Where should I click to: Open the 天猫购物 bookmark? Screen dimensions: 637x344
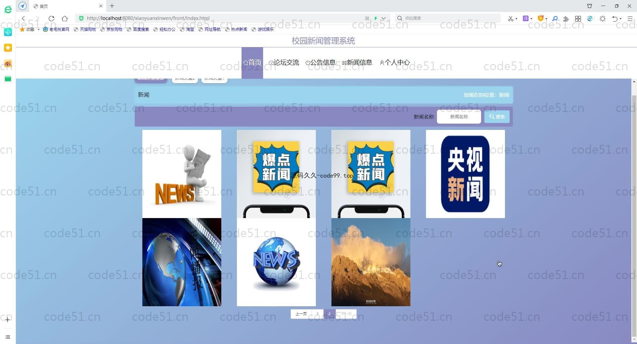[x=85, y=29]
